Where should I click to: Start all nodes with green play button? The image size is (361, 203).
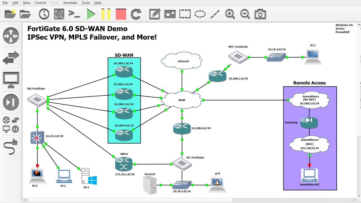coord(91,14)
